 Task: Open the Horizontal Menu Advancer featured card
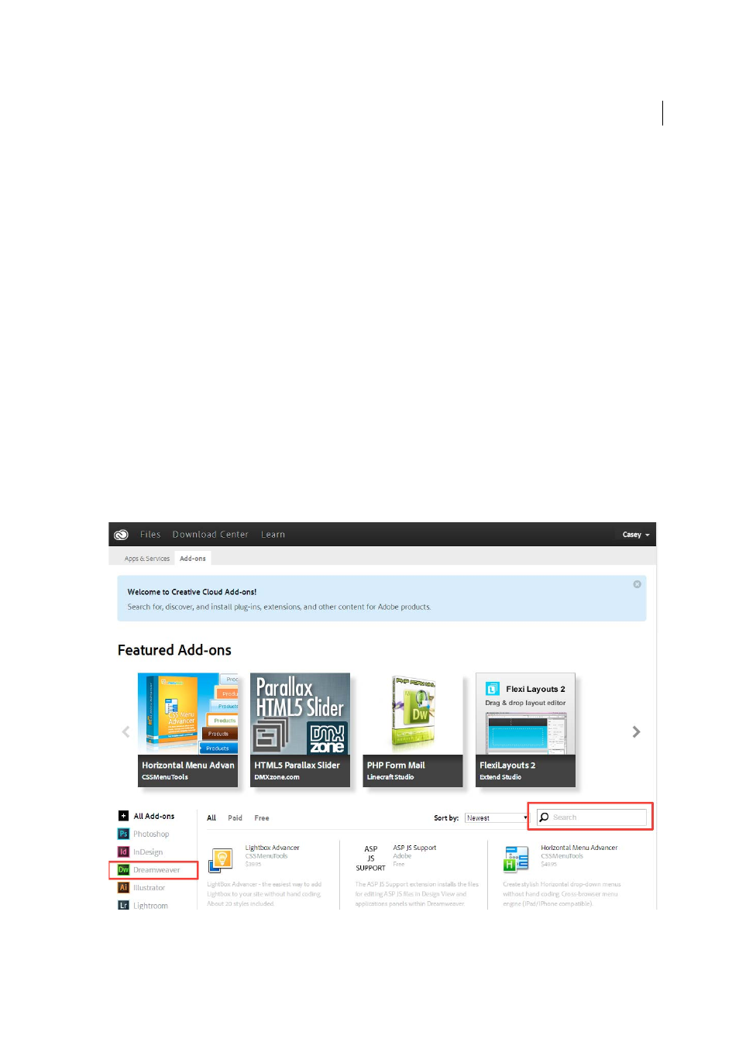point(187,730)
